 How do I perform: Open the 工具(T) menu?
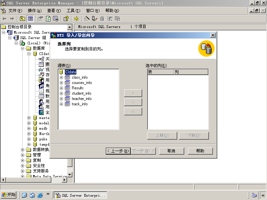(73, 11)
